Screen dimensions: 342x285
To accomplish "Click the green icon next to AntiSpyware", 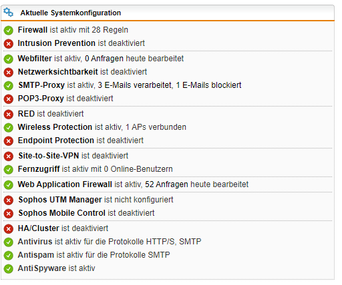I will click(9, 269).
